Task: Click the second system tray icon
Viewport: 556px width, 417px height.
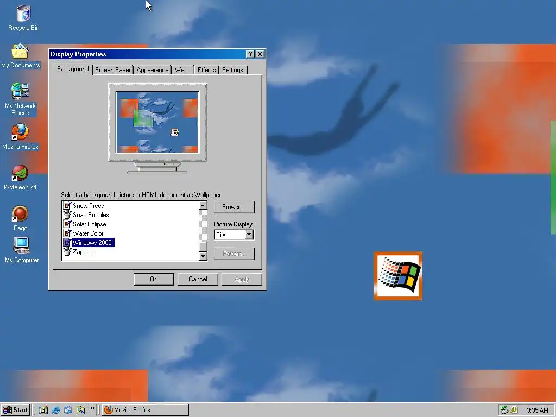Action: 514,410
